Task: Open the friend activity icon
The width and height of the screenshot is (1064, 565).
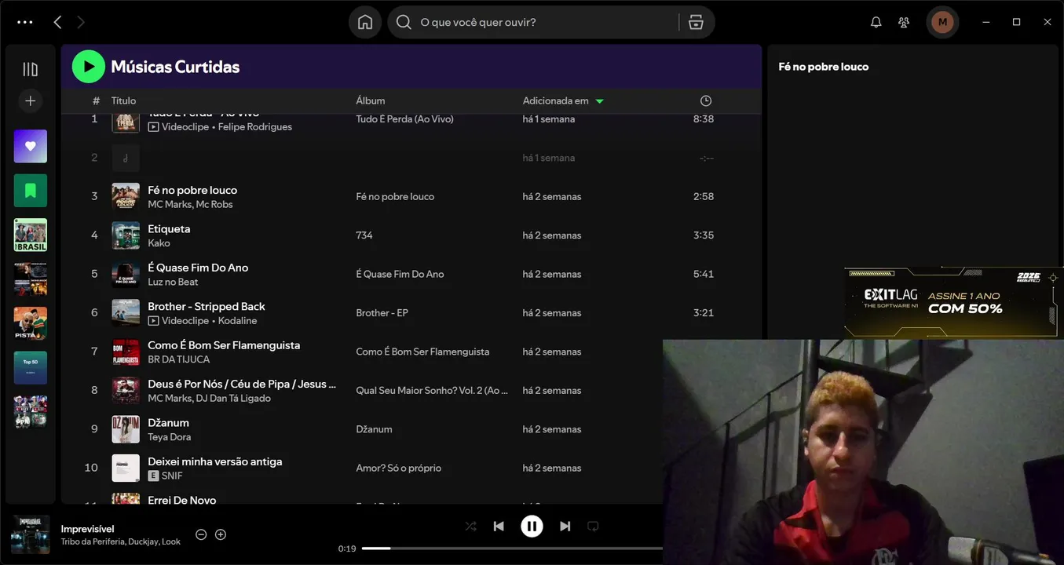Action: point(904,22)
